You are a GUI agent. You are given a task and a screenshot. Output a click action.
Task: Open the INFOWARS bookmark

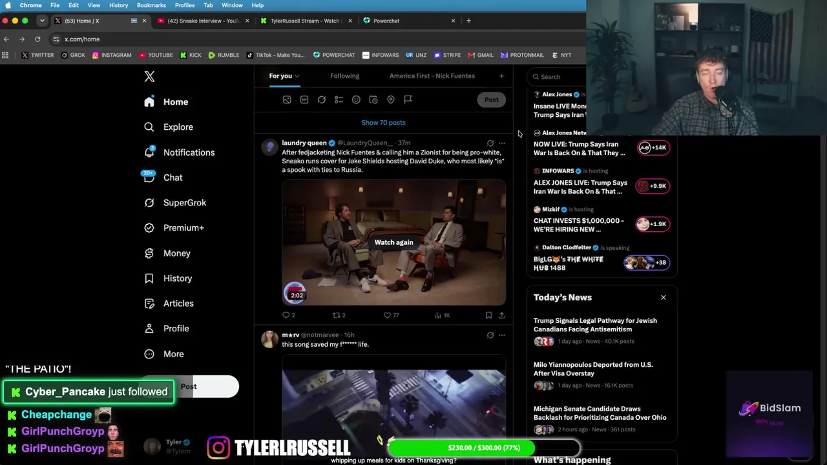(381, 55)
